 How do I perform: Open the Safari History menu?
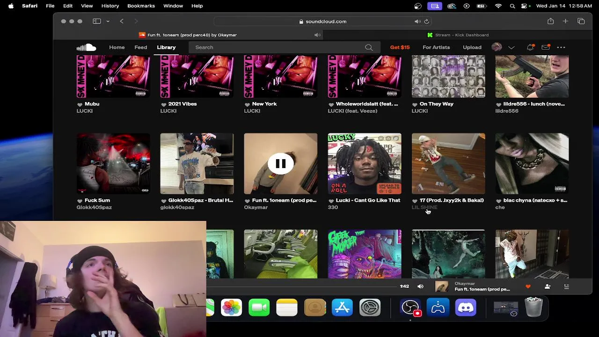click(x=110, y=6)
